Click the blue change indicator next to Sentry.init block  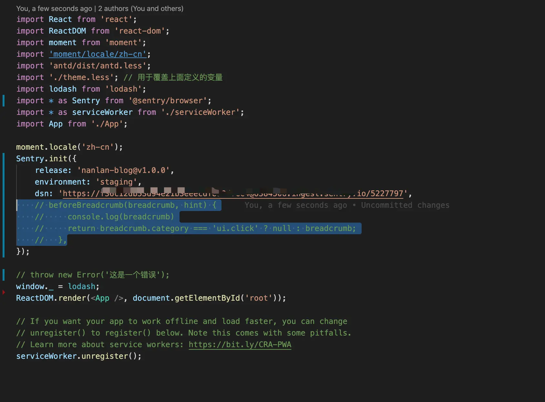pyautogui.click(x=4, y=203)
